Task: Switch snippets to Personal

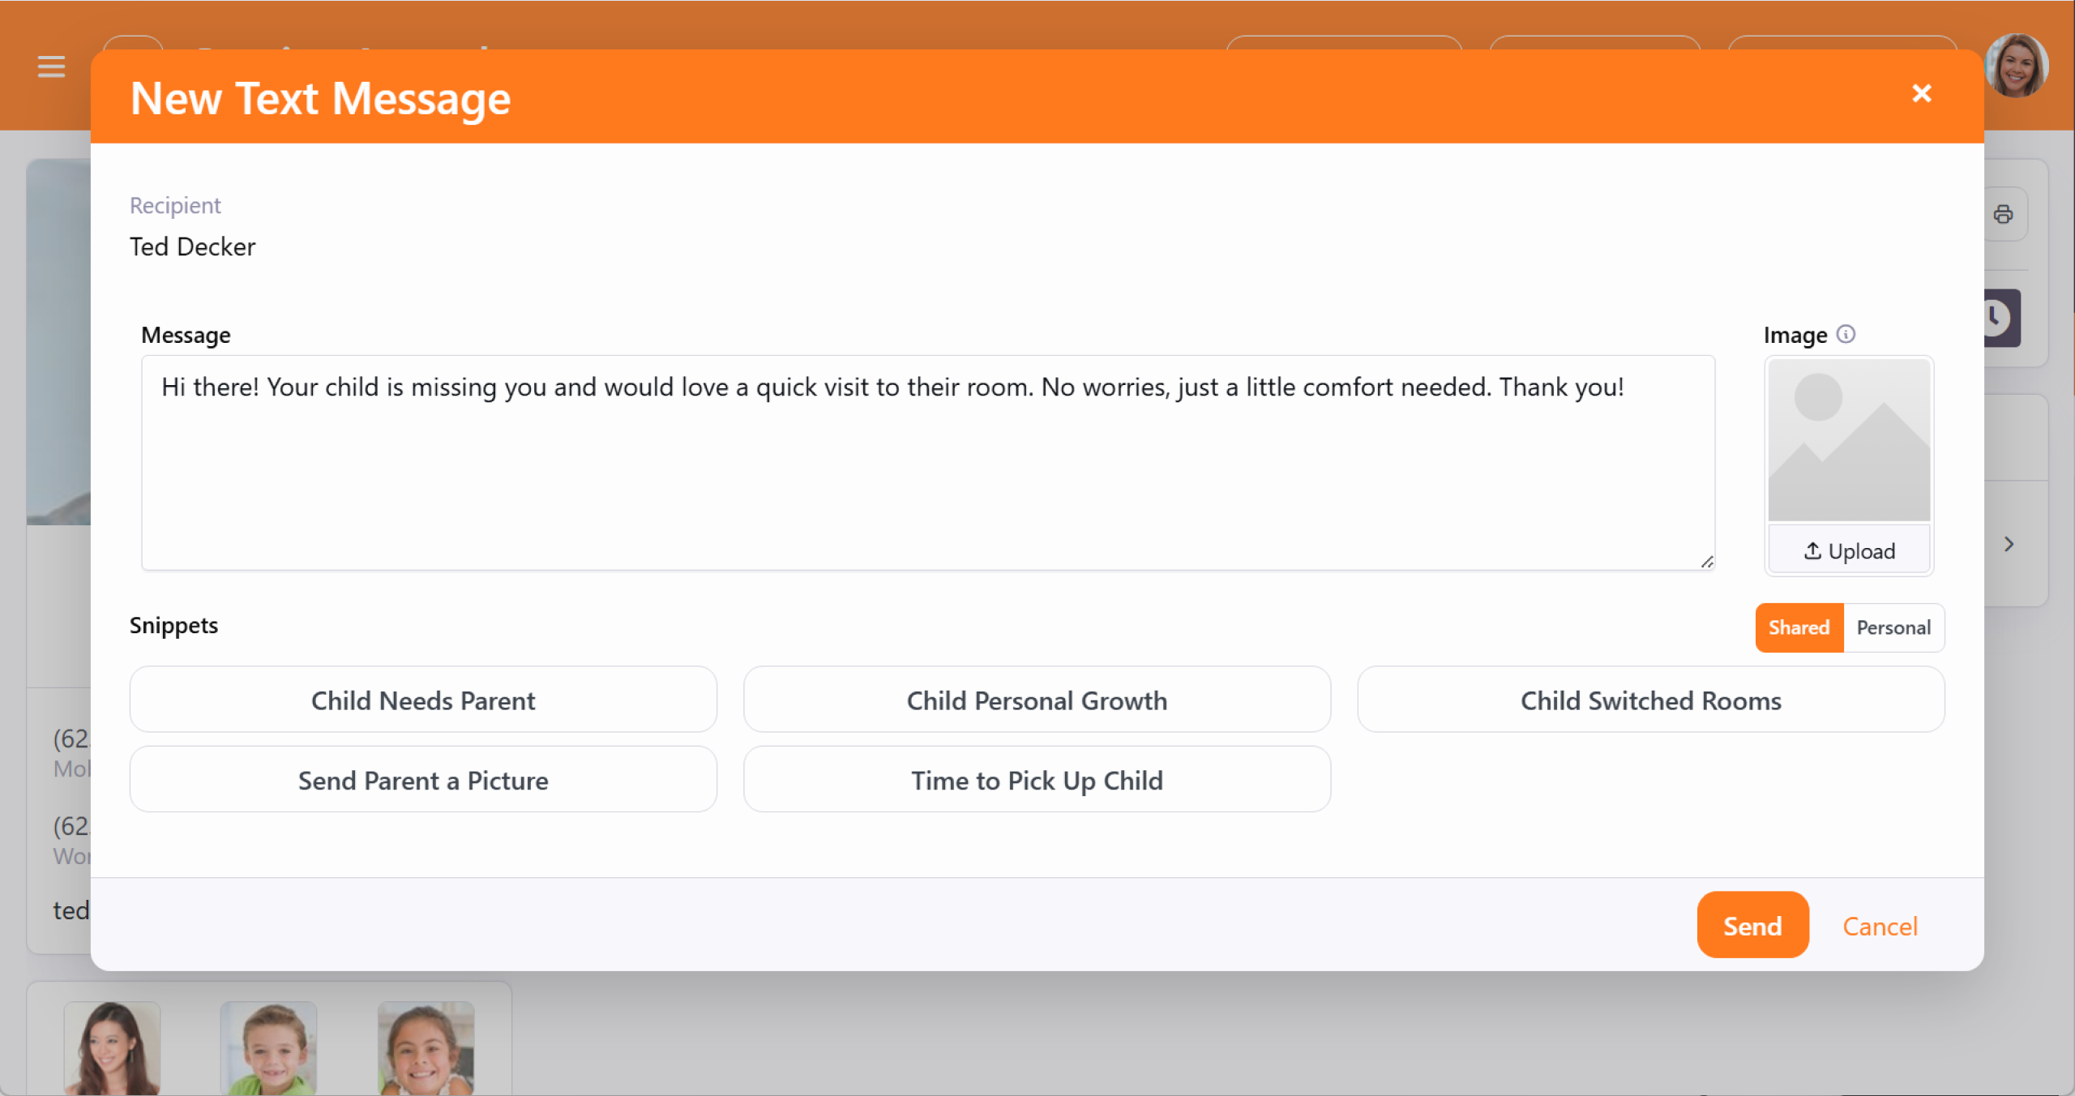Action: click(1893, 627)
